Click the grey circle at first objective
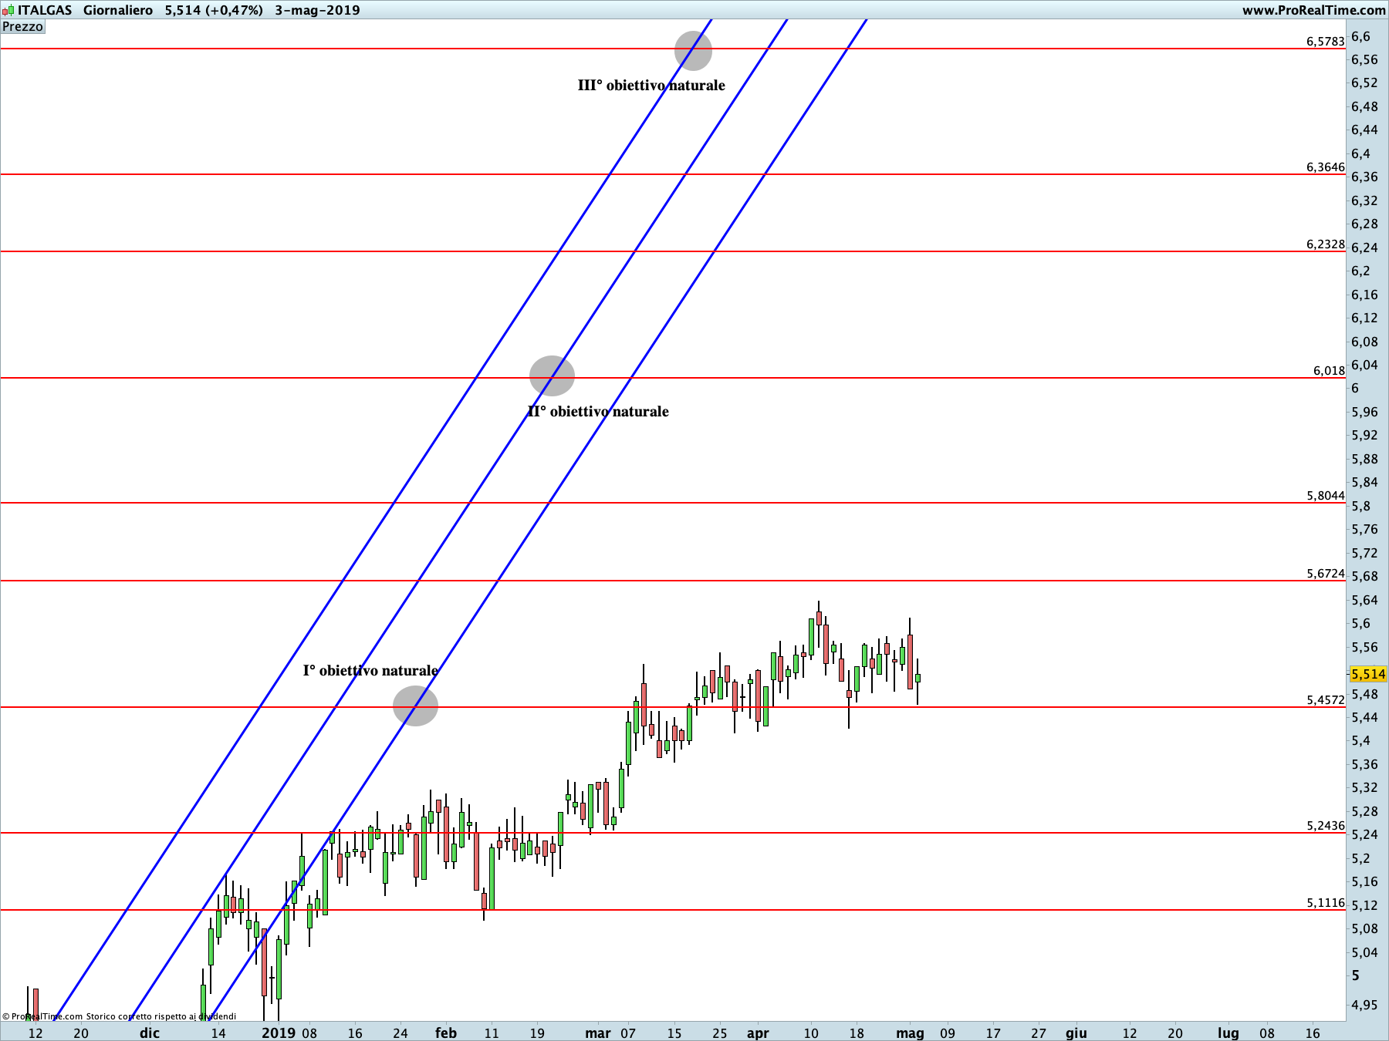The height and width of the screenshot is (1041, 1389). 415,706
